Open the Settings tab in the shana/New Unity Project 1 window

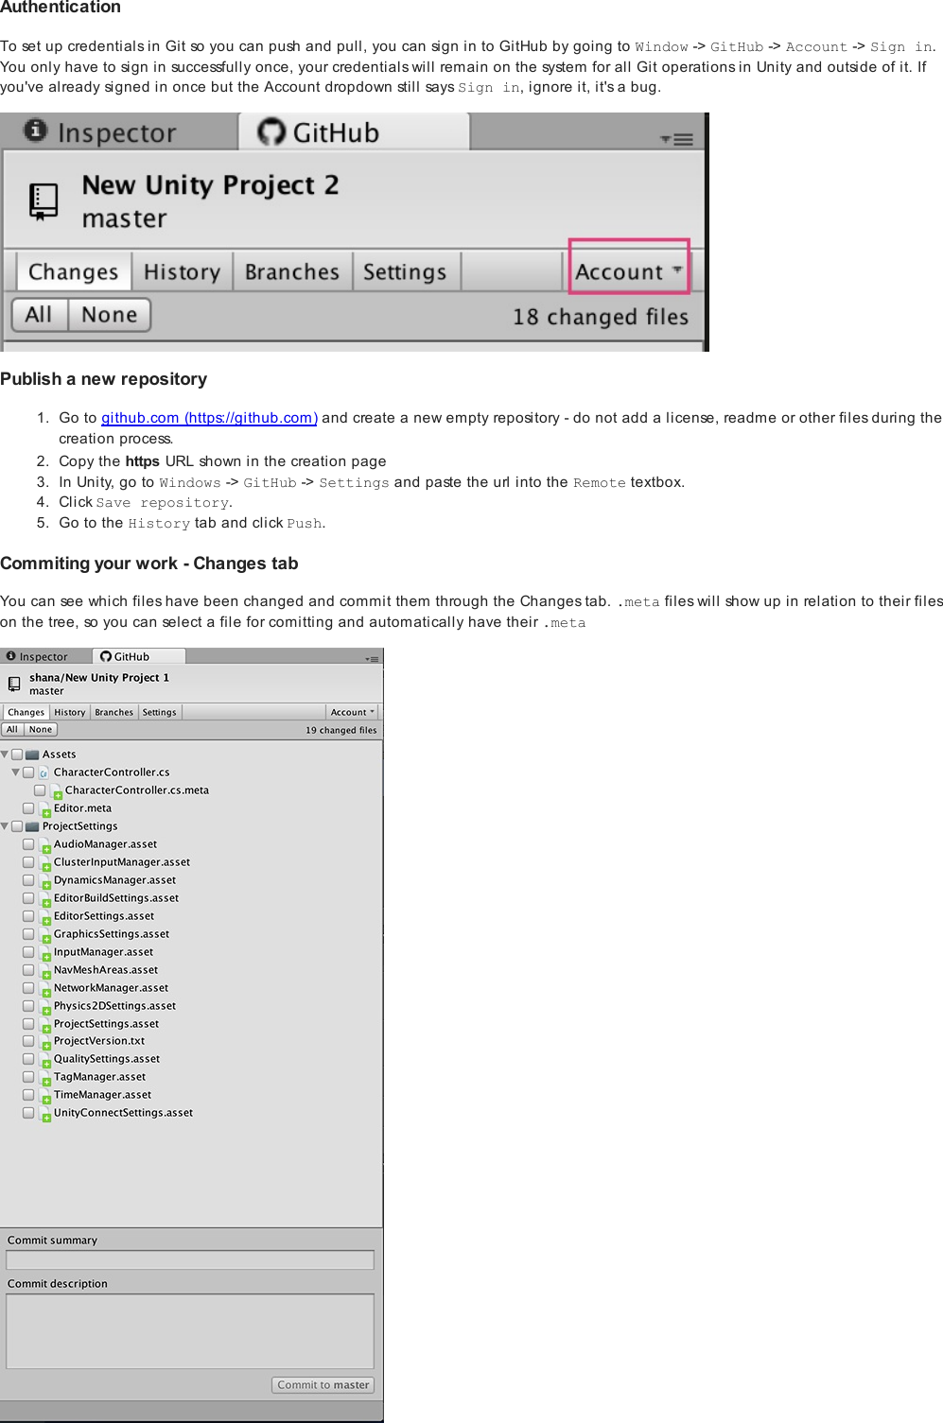[x=160, y=712]
